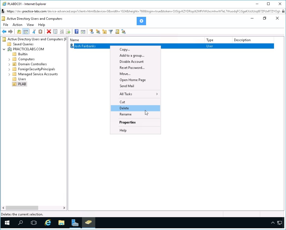The width and height of the screenshot is (286, 230).
Task: Click the Filter funnel toolbar icon
Action: [111, 31]
